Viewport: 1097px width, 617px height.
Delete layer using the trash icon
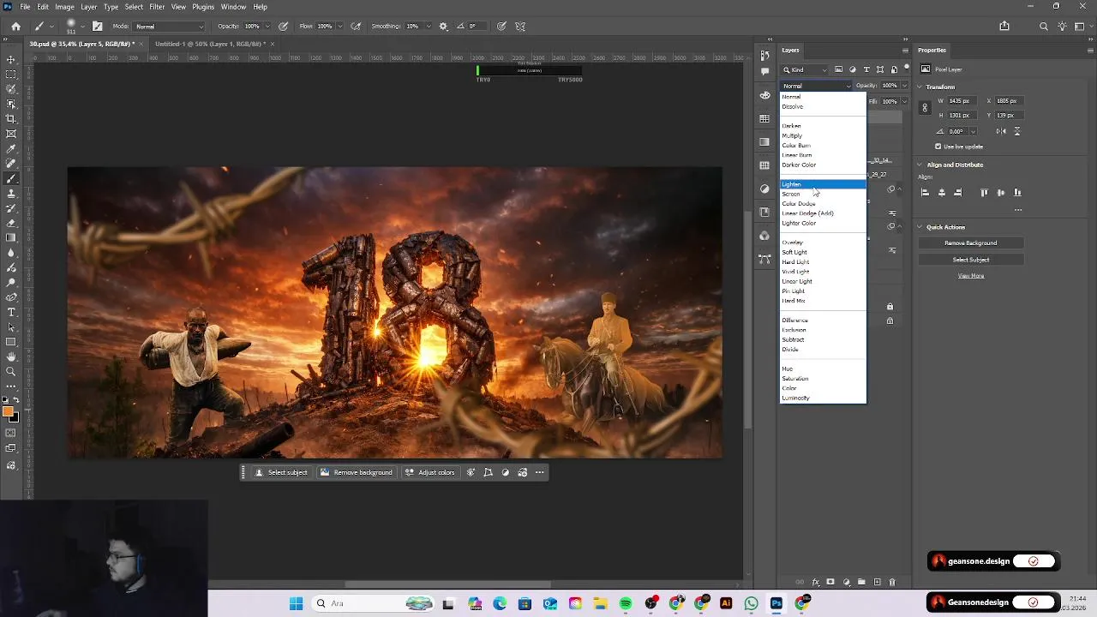tap(892, 583)
